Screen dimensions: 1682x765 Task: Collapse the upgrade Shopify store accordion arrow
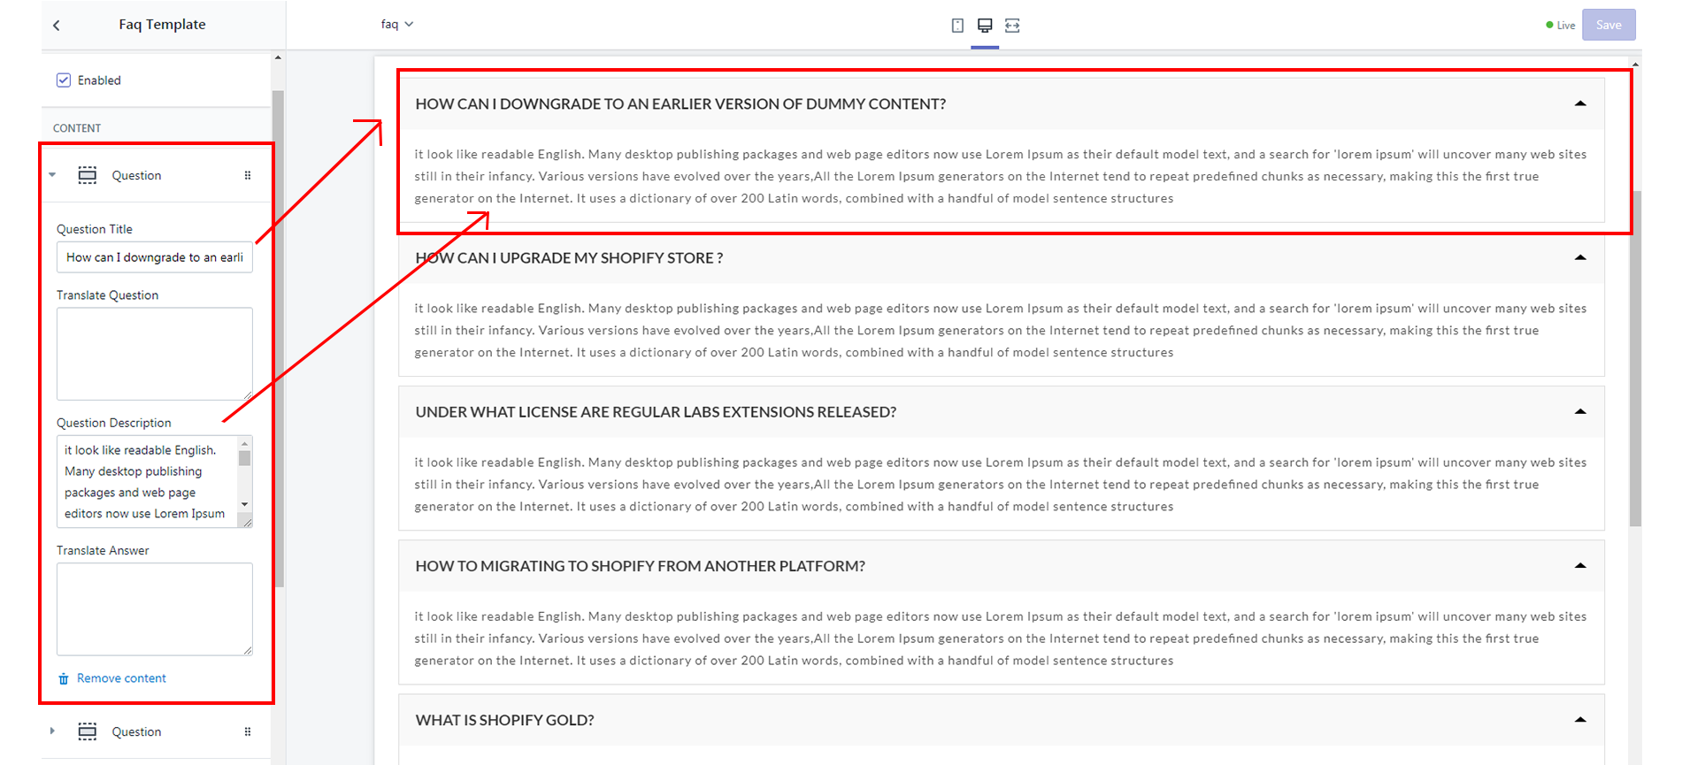pos(1580,257)
